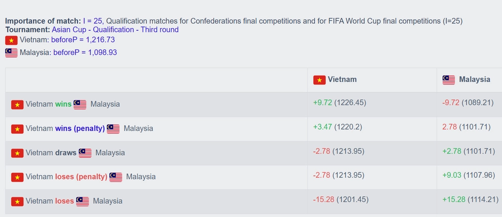Screen dimensions: 502x217
Task: Click the Vietnam flag in the column header
Action: [319, 80]
